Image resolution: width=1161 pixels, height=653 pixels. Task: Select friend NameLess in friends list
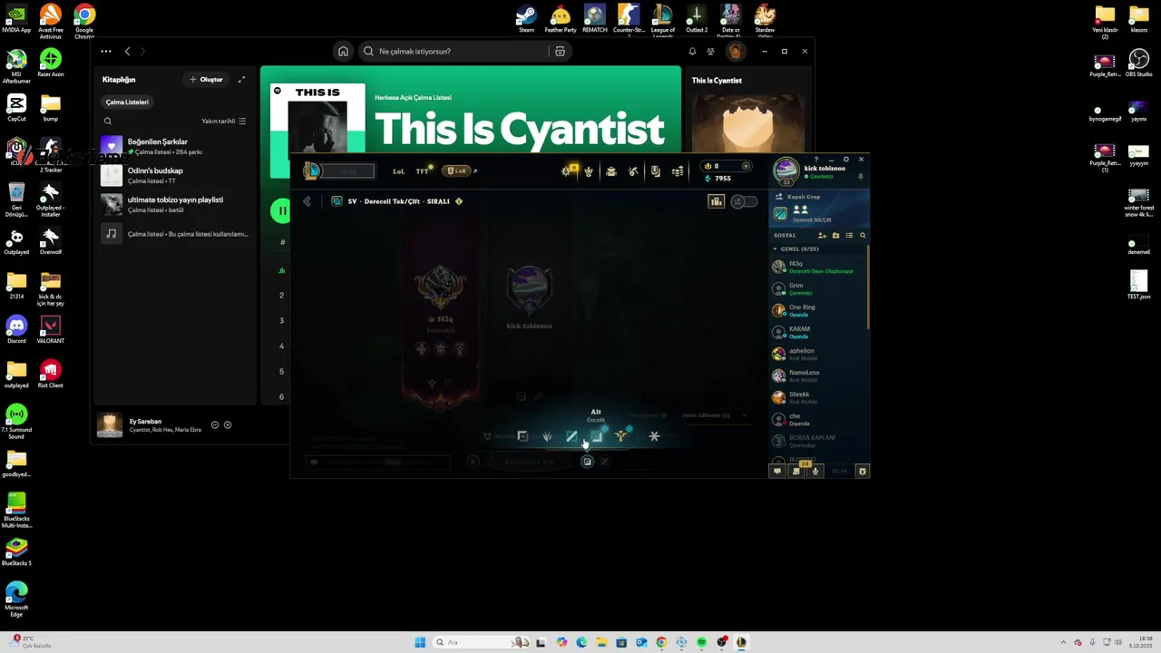coord(819,375)
